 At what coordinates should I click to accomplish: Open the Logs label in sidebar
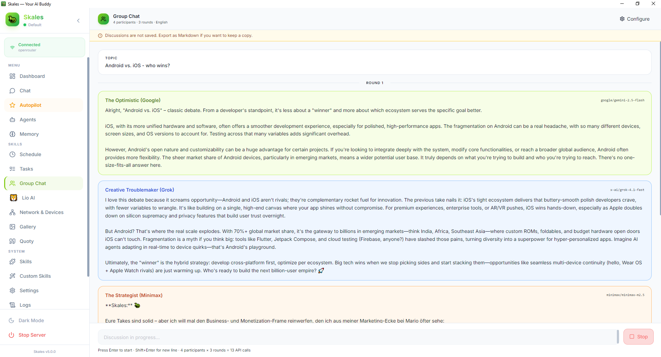click(x=25, y=305)
